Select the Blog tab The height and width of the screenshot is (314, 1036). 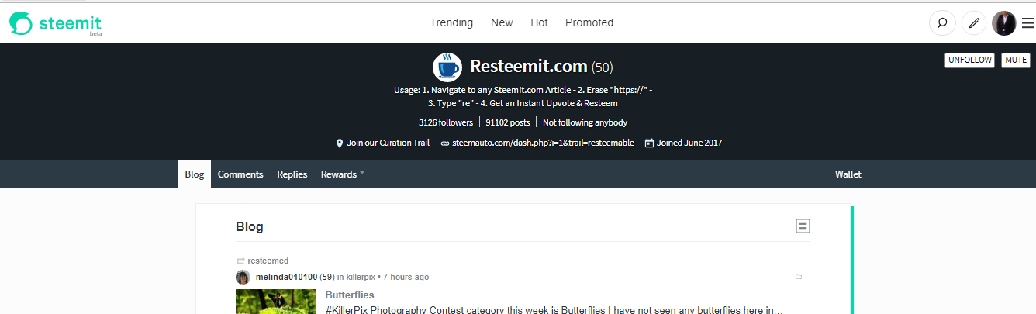pos(195,174)
